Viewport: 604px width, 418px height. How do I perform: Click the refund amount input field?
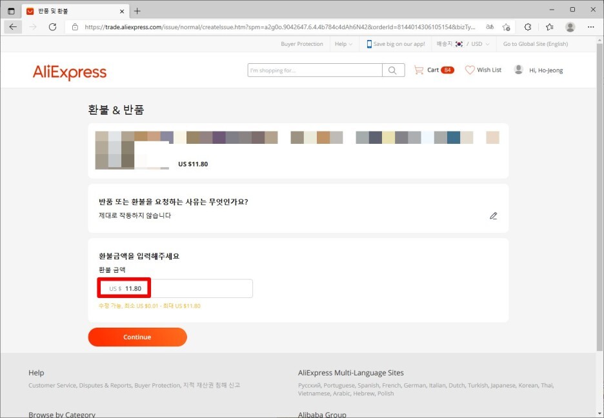pos(176,288)
